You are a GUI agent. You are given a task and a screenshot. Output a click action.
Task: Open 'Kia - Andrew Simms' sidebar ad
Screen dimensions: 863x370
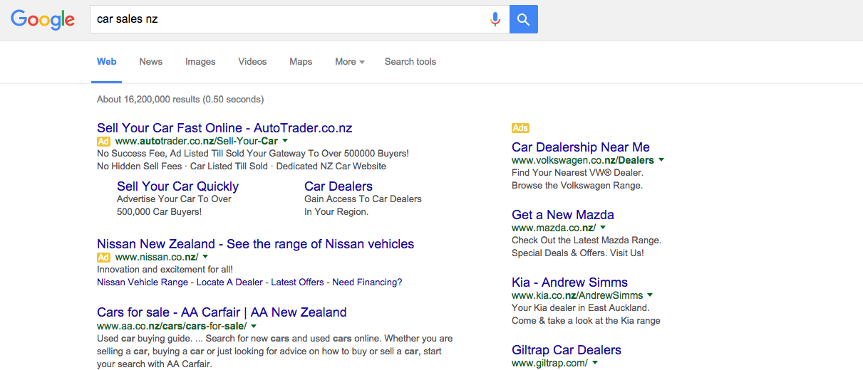coord(569,282)
